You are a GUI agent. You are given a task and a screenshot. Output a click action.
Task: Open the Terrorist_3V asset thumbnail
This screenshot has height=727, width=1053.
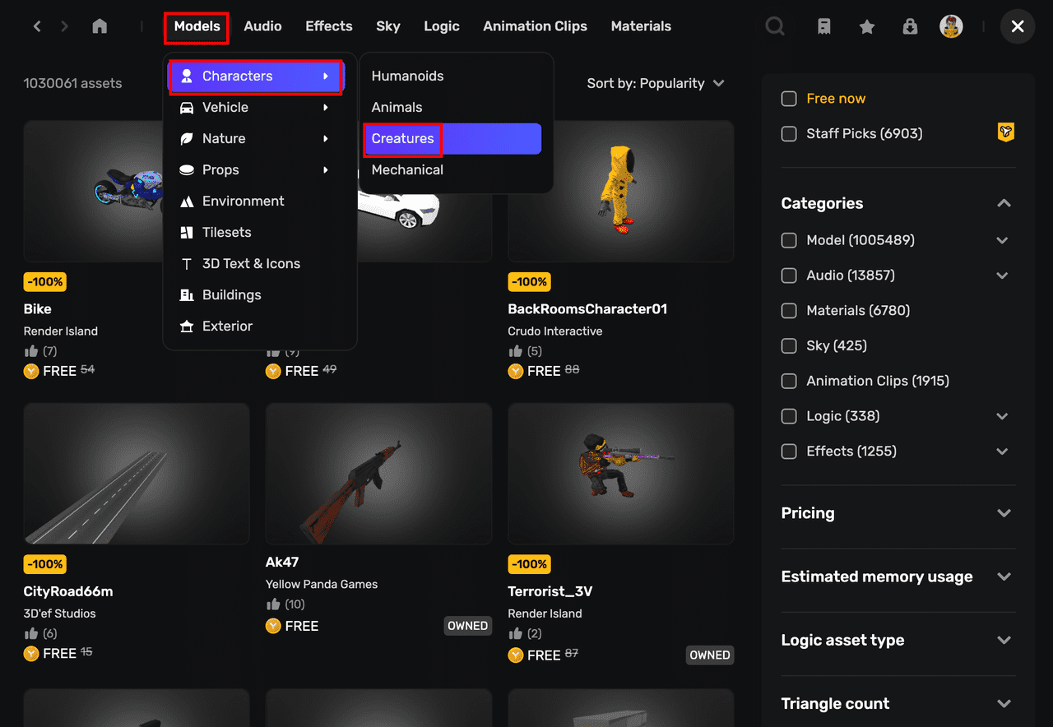[621, 474]
